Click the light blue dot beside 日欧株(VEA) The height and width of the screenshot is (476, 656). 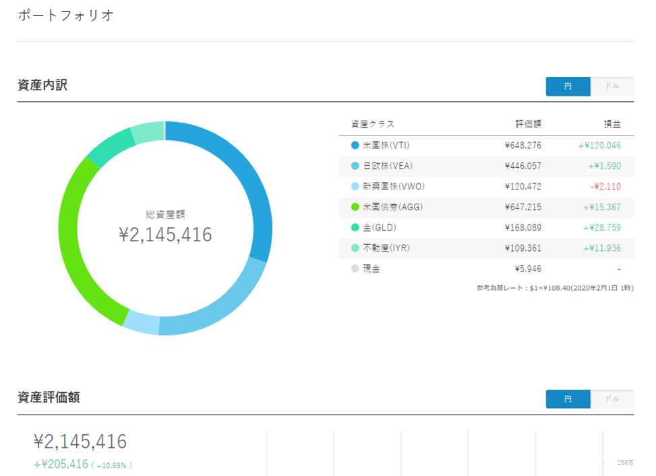(x=355, y=166)
